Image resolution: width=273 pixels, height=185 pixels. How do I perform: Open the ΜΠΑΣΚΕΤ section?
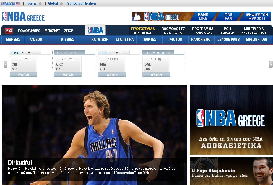coord(52,31)
